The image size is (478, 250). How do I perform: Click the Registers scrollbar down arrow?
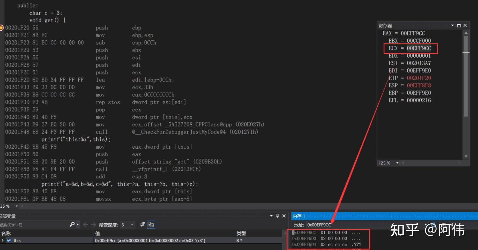pos(466,156)
